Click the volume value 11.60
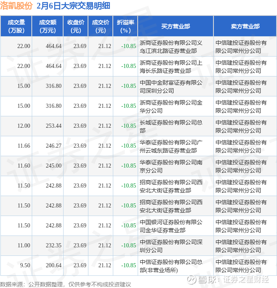Image resolution: width=277 pixels, height=288 pixels. (24, 166)
